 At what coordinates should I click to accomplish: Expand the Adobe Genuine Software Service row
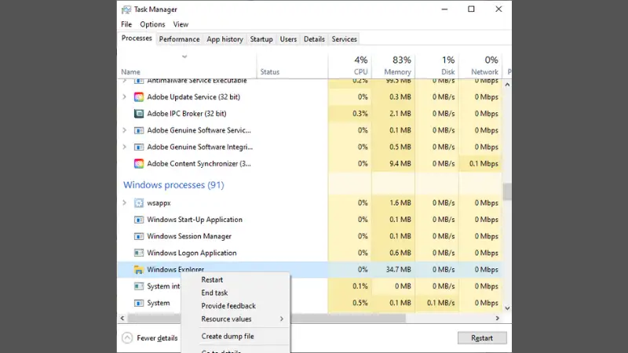(x=124, y=130)
